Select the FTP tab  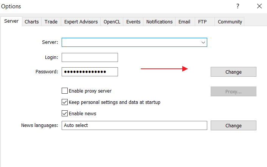point(202,22)
